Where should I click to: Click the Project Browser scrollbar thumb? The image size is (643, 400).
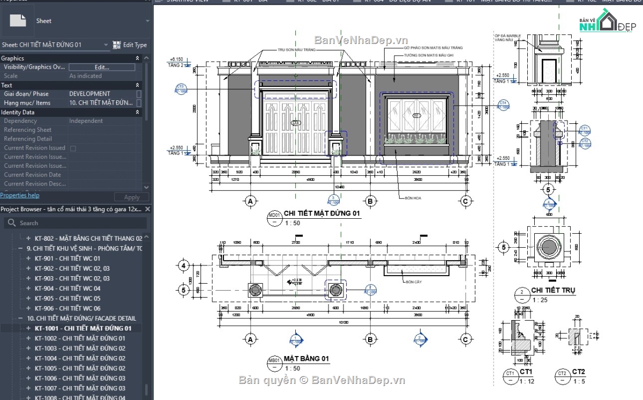coord(147,389)
